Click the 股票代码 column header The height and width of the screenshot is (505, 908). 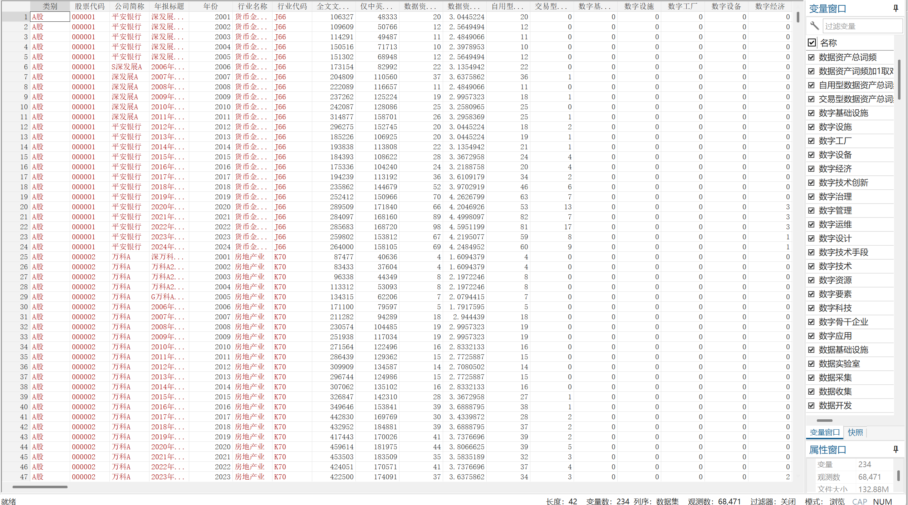[89, 6]
